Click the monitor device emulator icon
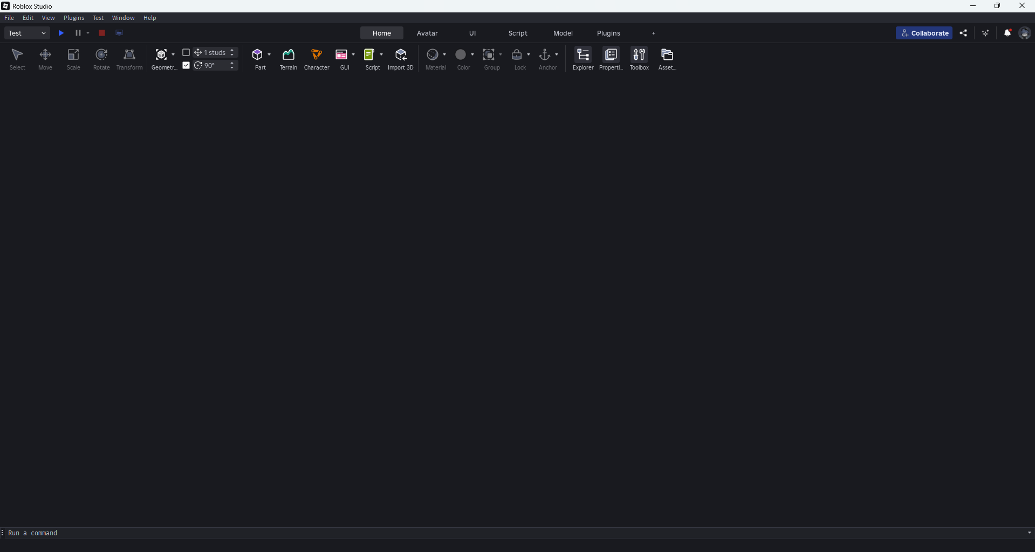This screenshot has height=552, width=1035. pyautogui.click(x=119, y=33)
